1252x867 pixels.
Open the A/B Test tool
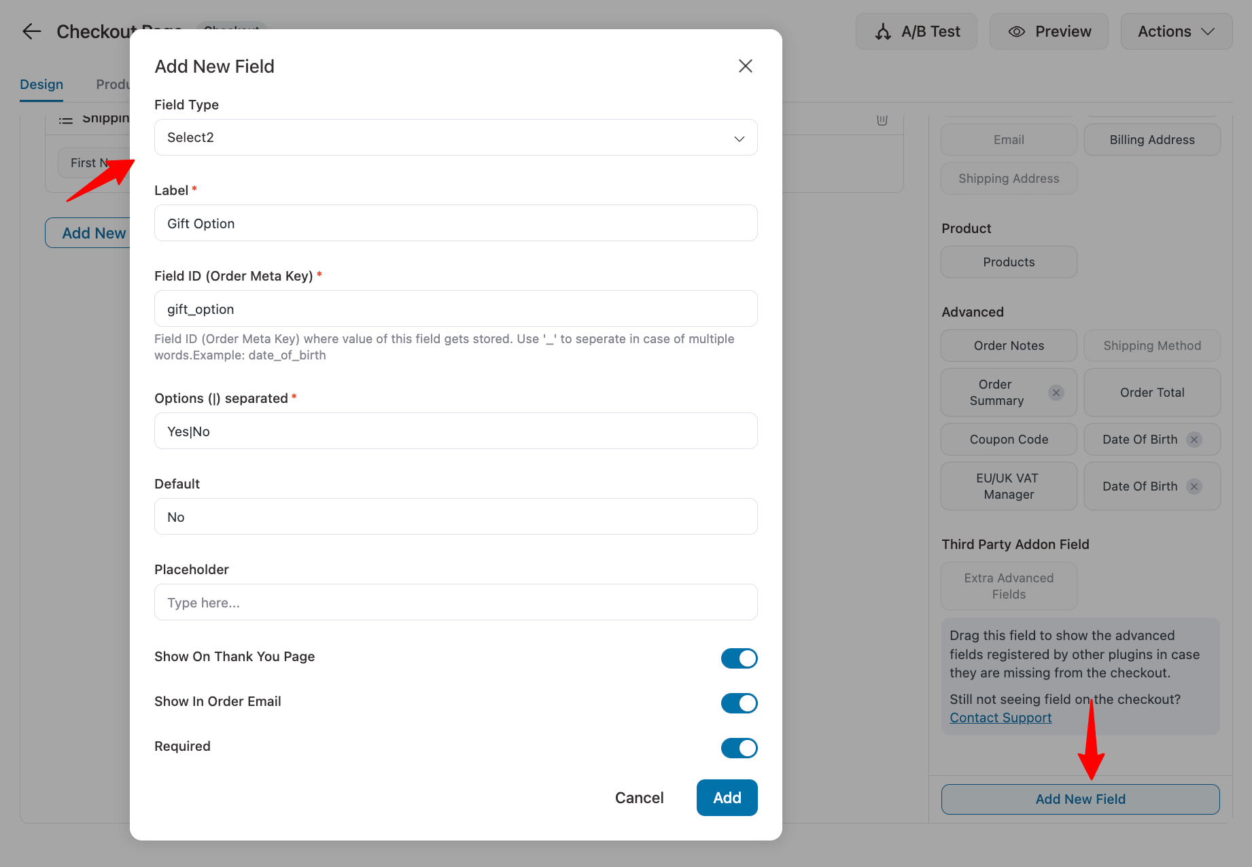(x=916, y=31)
